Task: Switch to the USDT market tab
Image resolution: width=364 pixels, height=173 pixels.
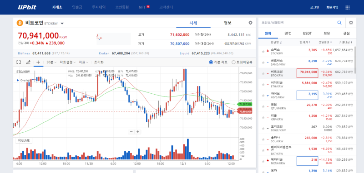Action: (307, 33)
